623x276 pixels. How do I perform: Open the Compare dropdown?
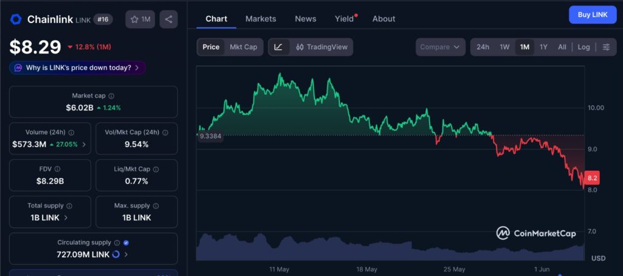[440, 47]
